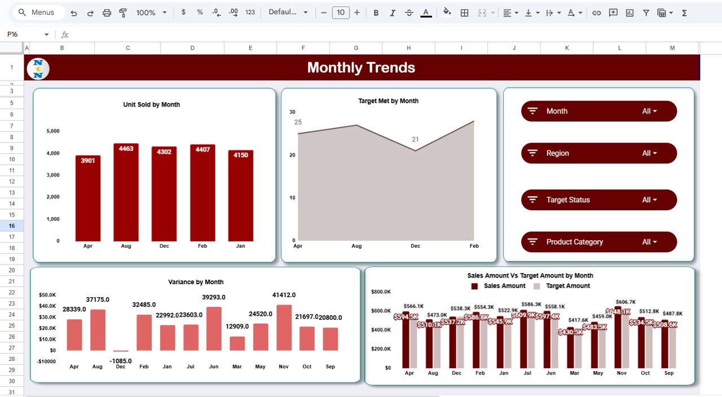Click the Paint format tool
This screenshot has width=722, height=397.
click(x=122, y=12)
